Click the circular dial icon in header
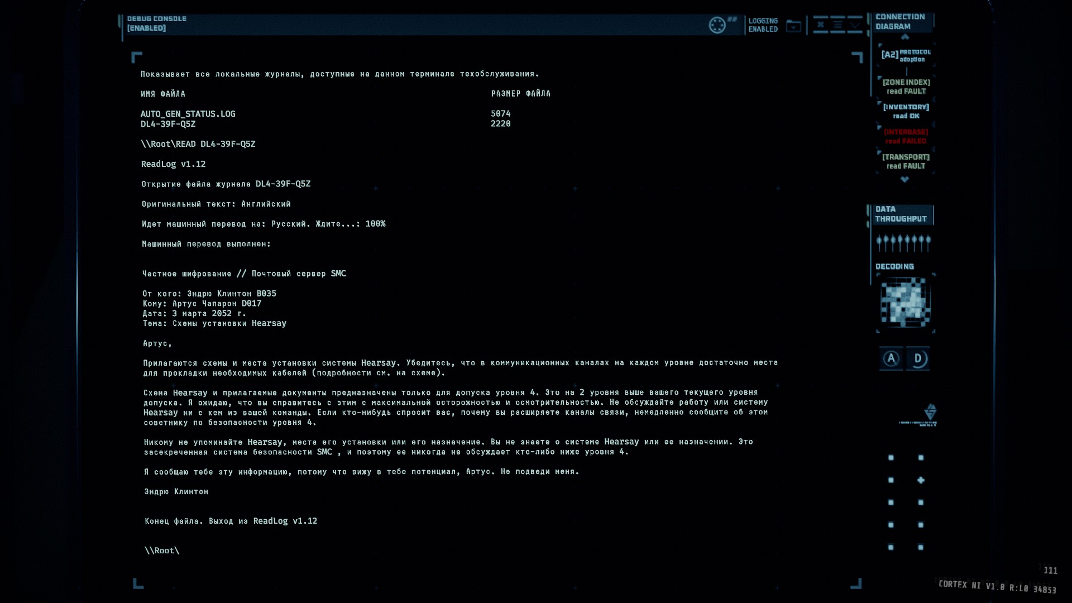This screenshot has width=1072, height=603. [x=717, y=25]
